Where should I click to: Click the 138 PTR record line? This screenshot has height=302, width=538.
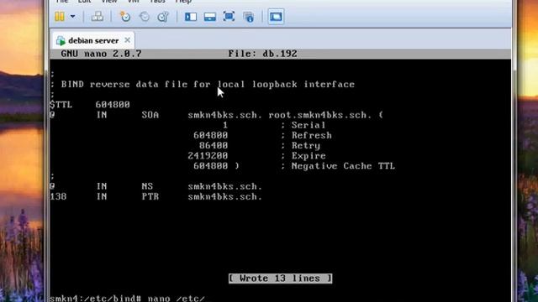156,196
